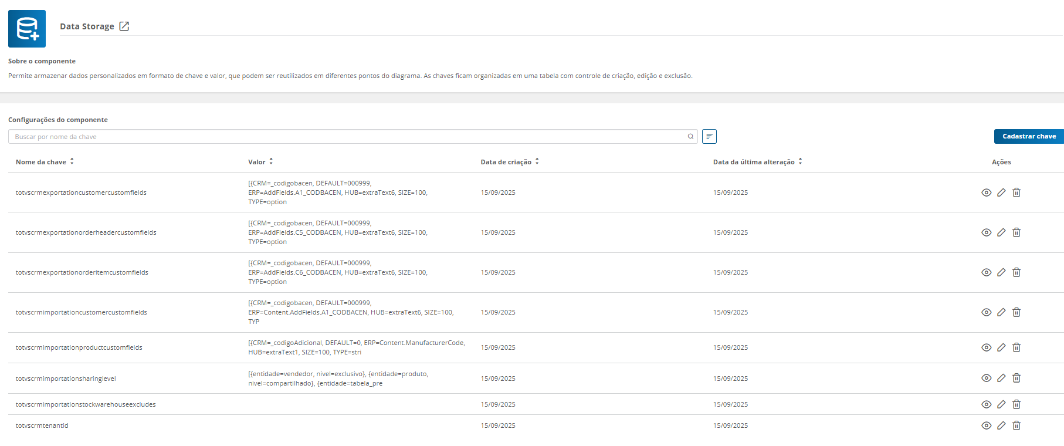1064x446 pixels.
Task: Edit the totvscrmimportationsharinglevel key
Action: click(1001, 379)
